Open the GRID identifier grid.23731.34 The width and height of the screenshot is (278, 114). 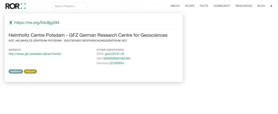tap(114, 54)
